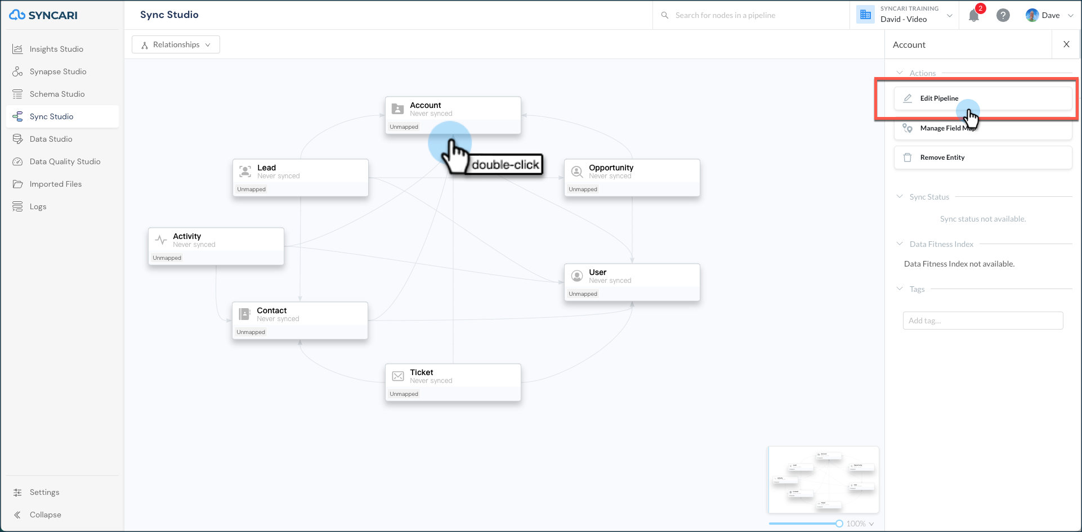Screen dimensions: 1082x532
Task: Open the Dave user menu
Action: [x=1050, y=15]
